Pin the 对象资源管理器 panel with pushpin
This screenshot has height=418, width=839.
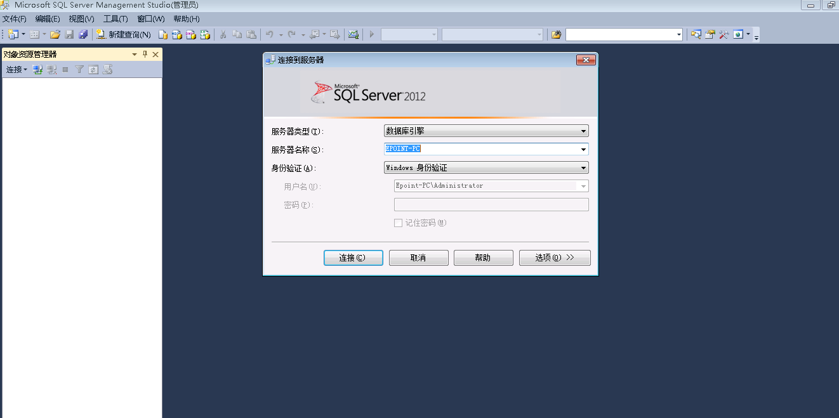145,55
